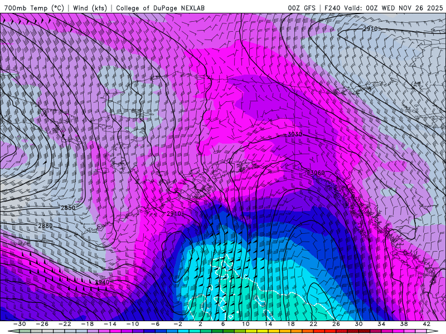Click the 2880 height contour label
Screen dimensions: 446x334
pyautogui.click(x=45, y=226)
